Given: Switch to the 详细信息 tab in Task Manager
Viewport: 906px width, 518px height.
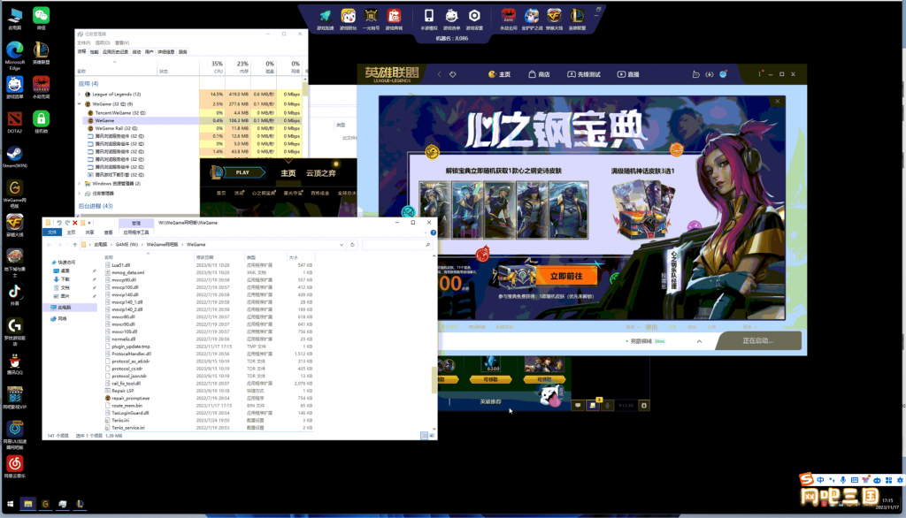Looking at the screenshot, I should click(x=165, y=52).
